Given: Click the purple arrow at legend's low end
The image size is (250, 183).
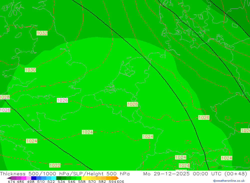Looking at the screenshot, I should coord(9,178).
